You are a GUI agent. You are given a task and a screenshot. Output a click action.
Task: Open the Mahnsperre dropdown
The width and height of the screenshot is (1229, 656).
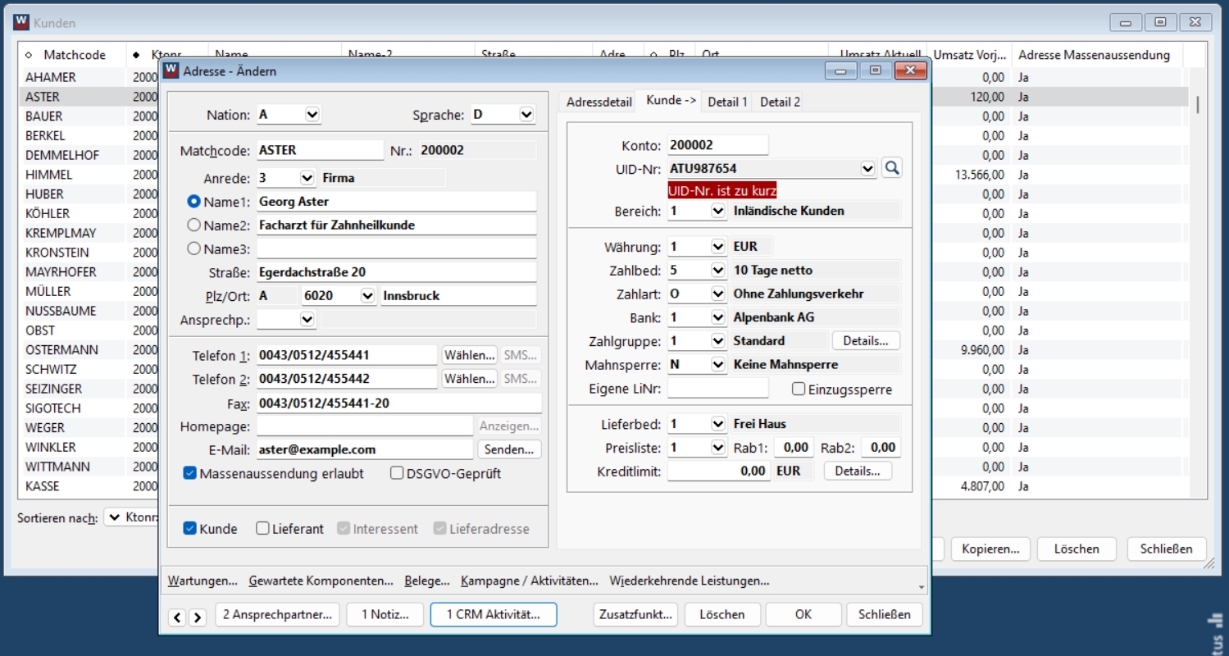pyautogui.click(x=718, y=364)
